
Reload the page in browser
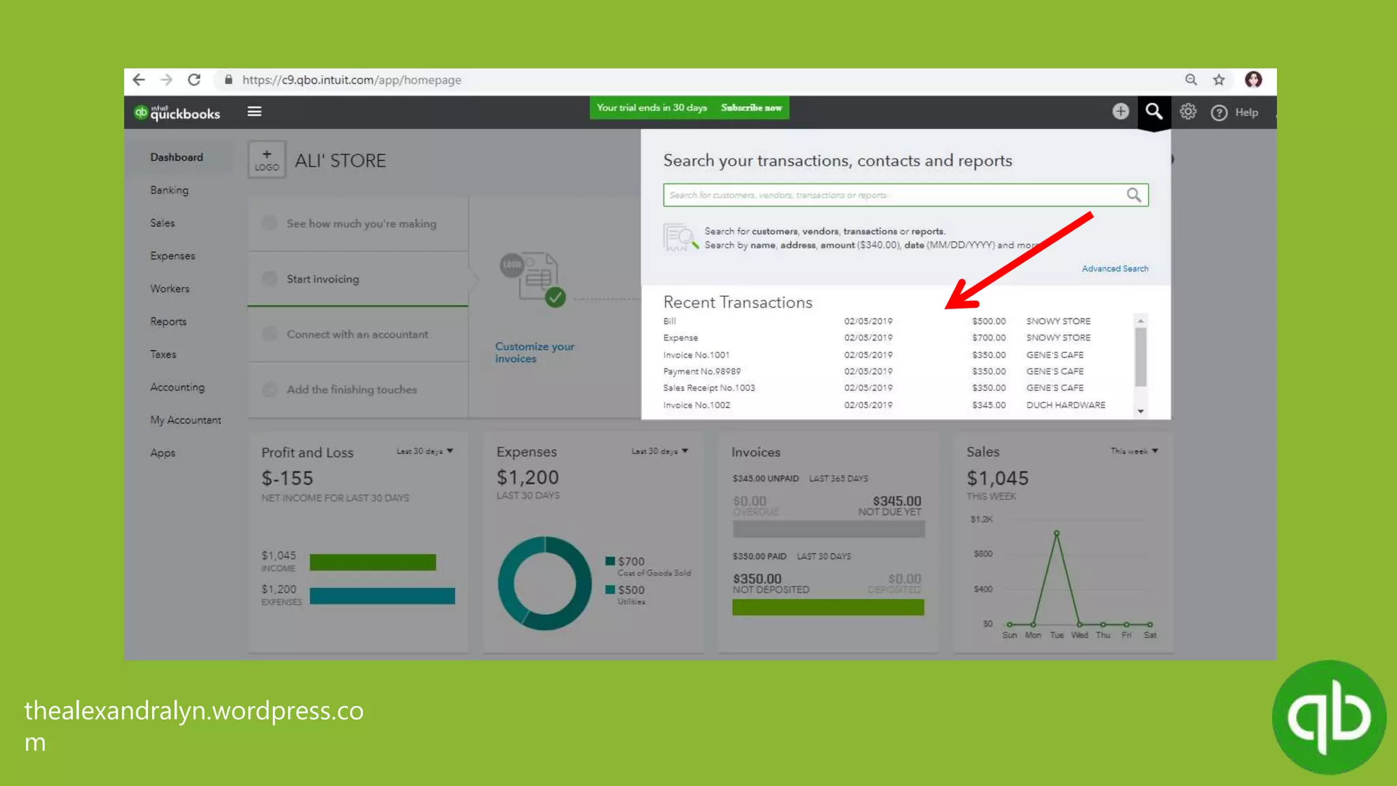(194, 80)
